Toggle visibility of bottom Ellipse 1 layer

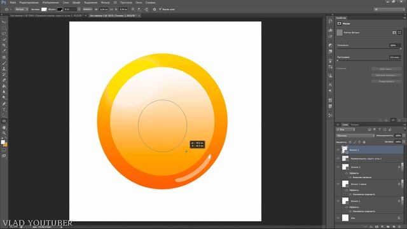[338, 201]
